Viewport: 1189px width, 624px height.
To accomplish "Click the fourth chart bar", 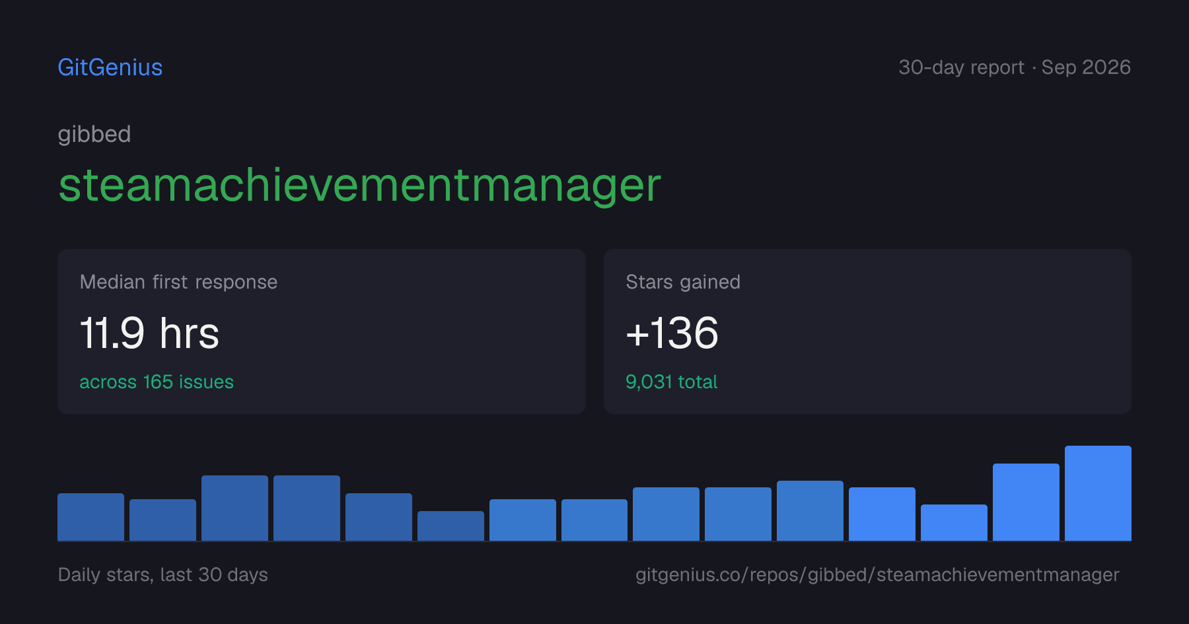I will click(x=306, y=508).
